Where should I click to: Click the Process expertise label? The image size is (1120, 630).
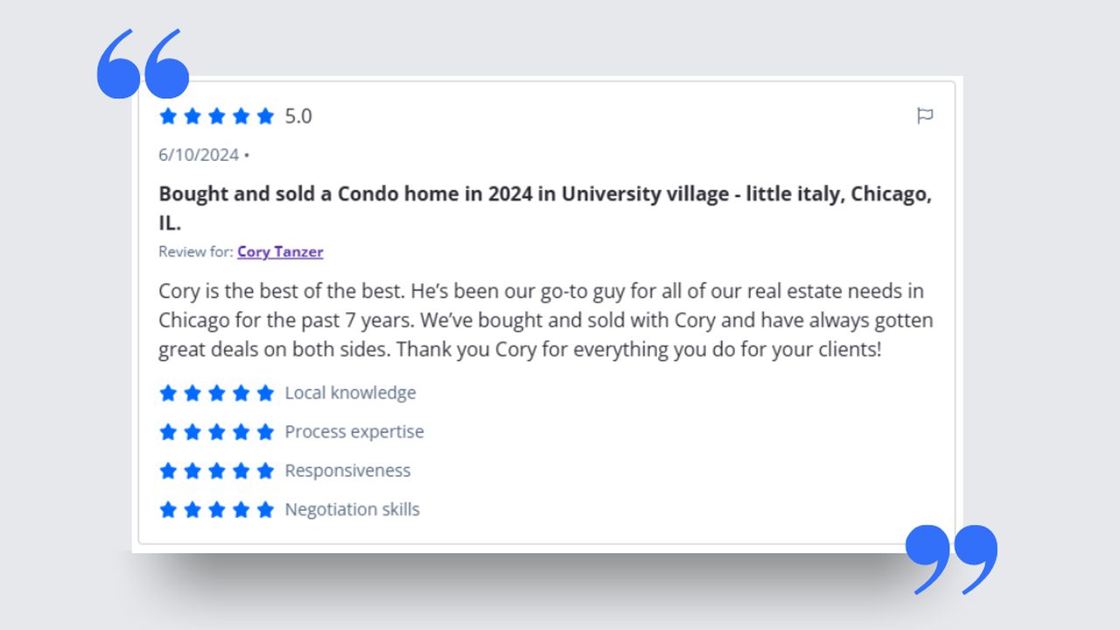(x=354, y=432)
